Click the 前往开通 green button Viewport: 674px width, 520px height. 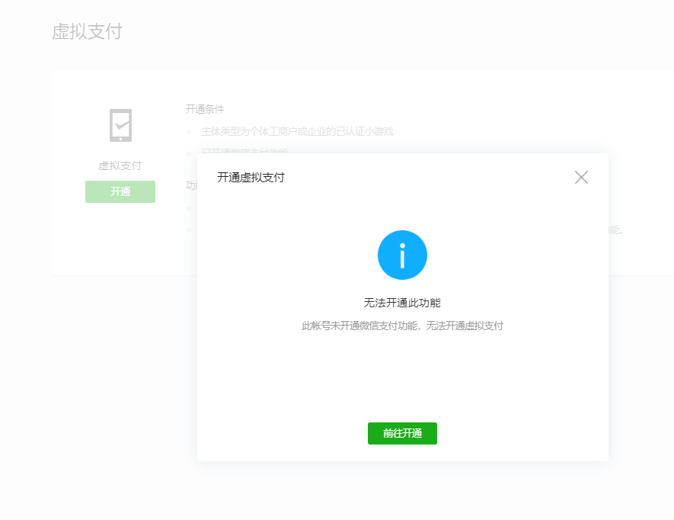[x=402, y=433]
